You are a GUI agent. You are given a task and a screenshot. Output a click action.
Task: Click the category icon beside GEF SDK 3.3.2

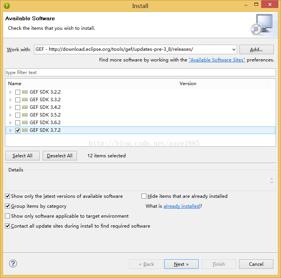(25, 100)
